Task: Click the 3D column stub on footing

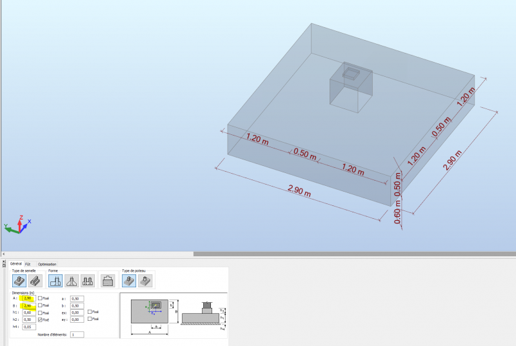Action: pos(351,87)
